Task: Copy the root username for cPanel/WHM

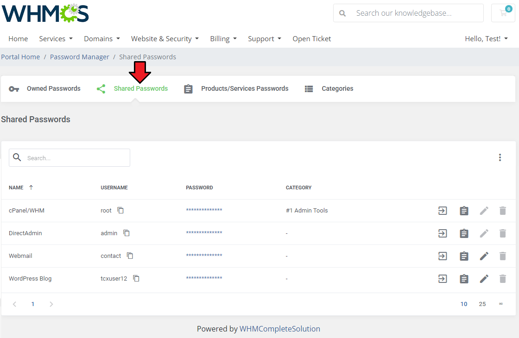Action: coord(120,210)
